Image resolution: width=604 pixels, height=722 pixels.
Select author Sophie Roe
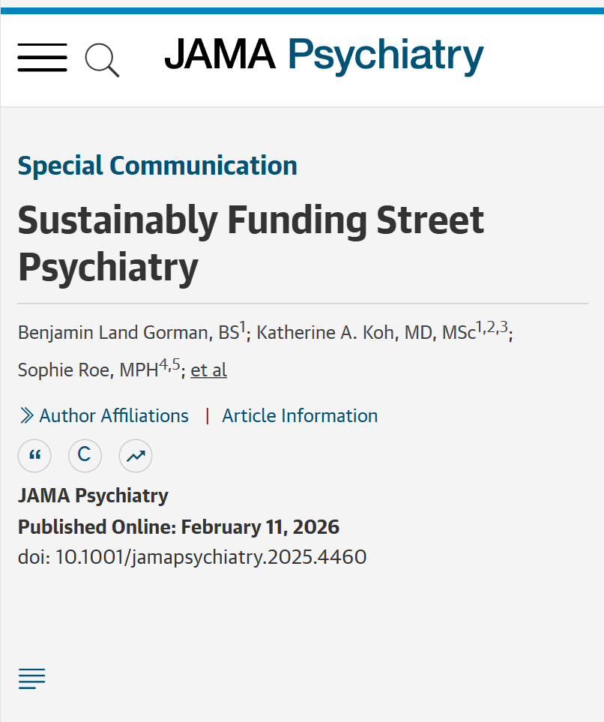[x=87, y=370]
